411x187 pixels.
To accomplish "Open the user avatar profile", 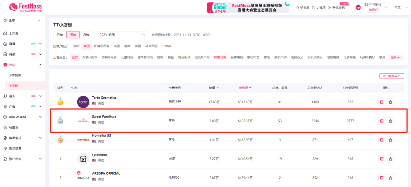I will tap(358, 7).
